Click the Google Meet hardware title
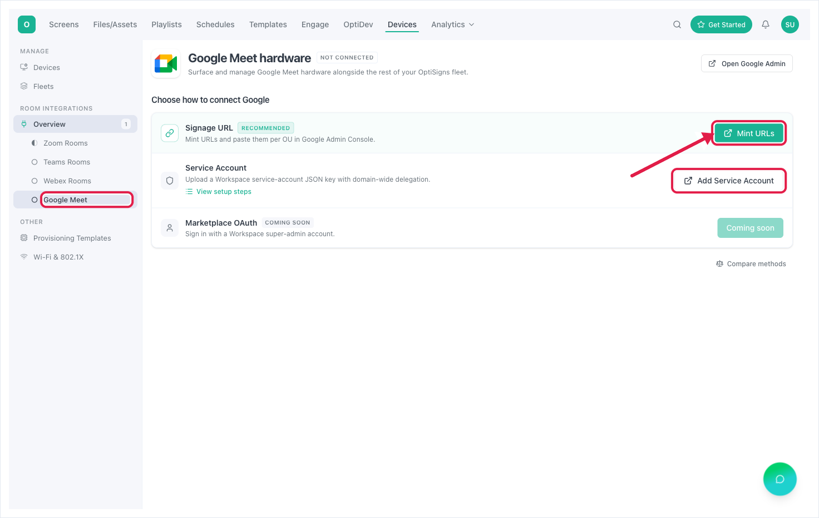The width and height of the screenshot is (819, 518). pos(249,58)
